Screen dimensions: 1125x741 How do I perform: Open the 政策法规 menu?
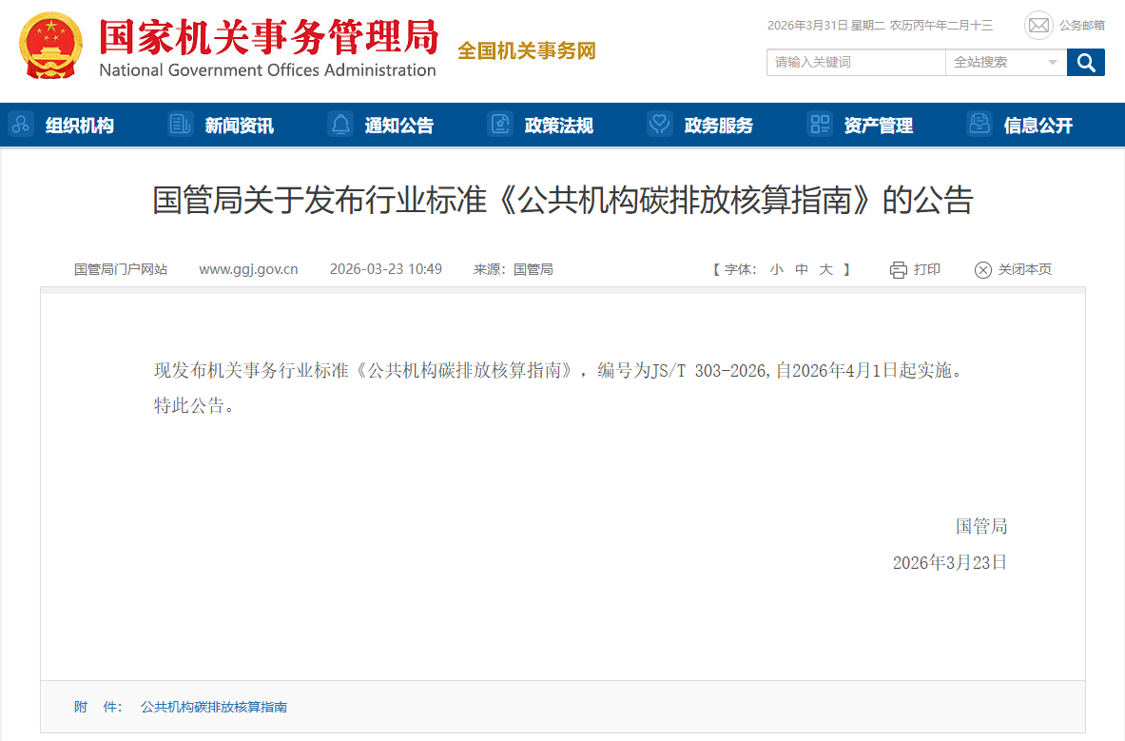558,126
